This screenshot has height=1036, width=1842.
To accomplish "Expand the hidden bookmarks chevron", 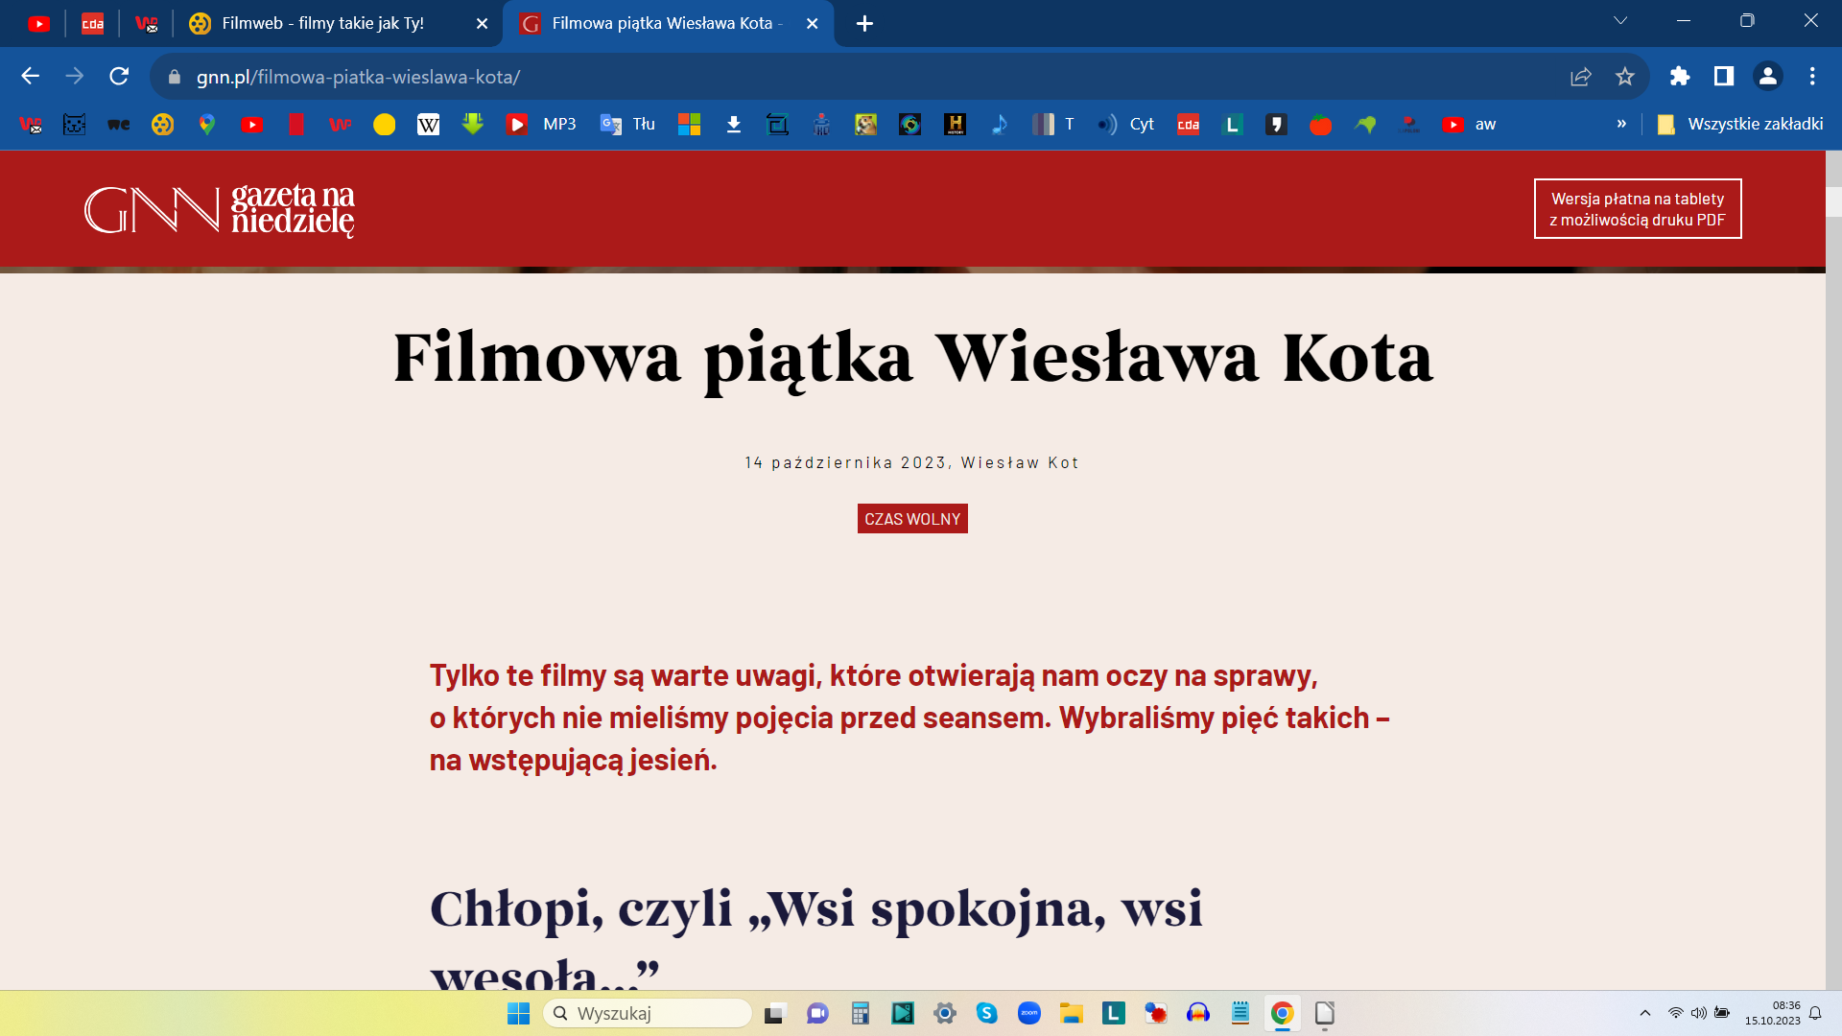I will tap(1621, 124).
